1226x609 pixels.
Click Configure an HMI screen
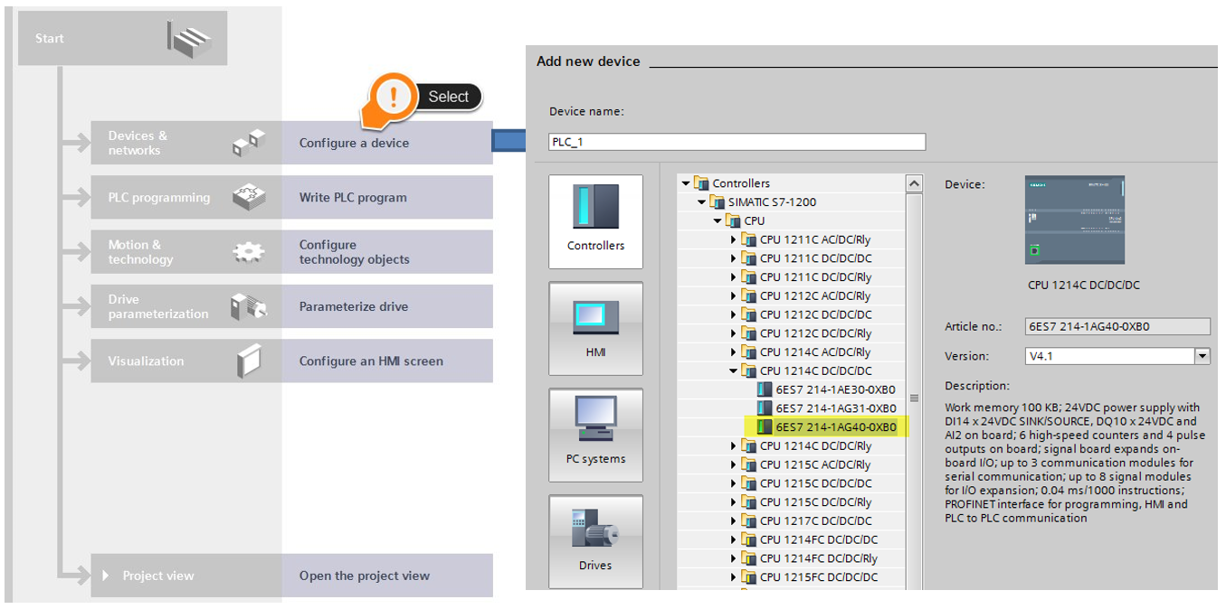pyautogui.click(x=386, y=361)
